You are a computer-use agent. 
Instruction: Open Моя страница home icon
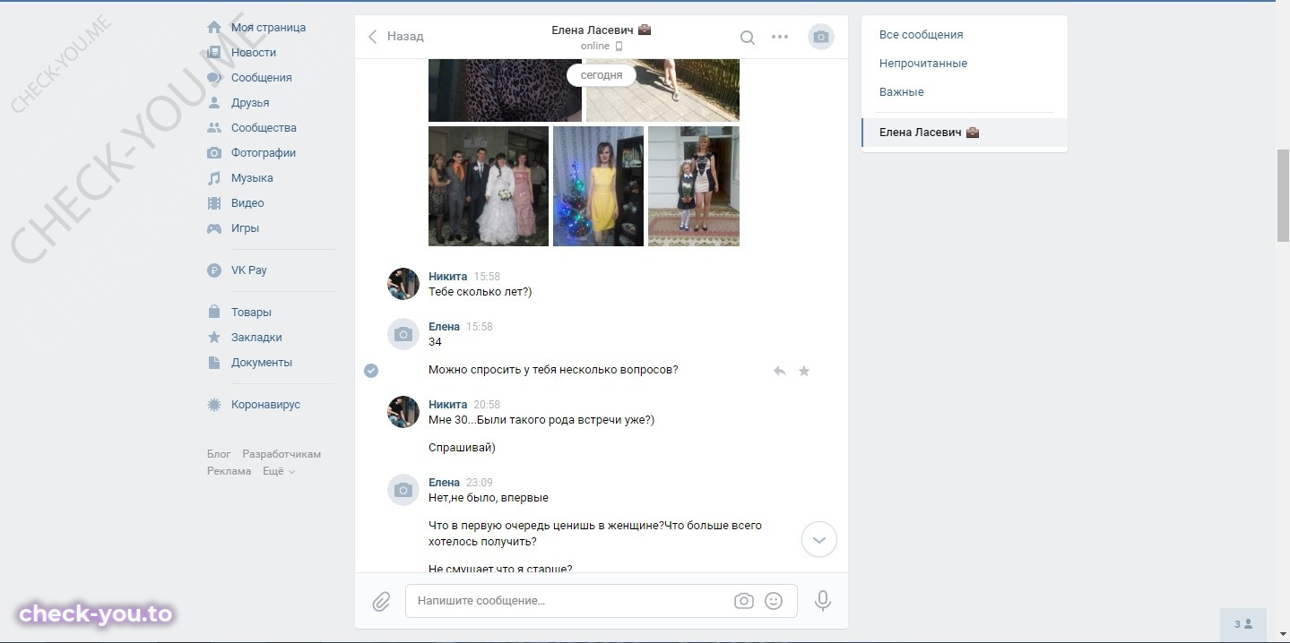click(214, 28)
